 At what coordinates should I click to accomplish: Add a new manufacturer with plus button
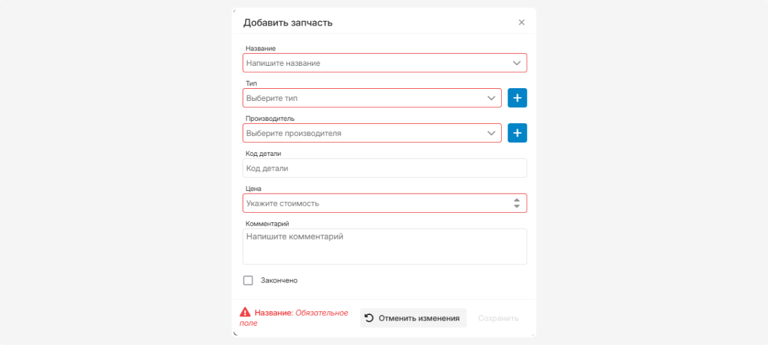pyautogui.click(x=517, y=134)
